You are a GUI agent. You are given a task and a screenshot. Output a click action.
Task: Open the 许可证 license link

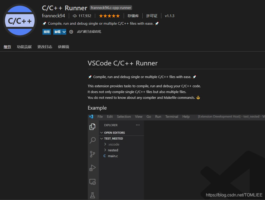(x=152, y=16)
